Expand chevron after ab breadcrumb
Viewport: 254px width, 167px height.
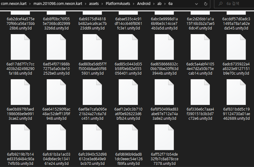[x=165, y=4]
